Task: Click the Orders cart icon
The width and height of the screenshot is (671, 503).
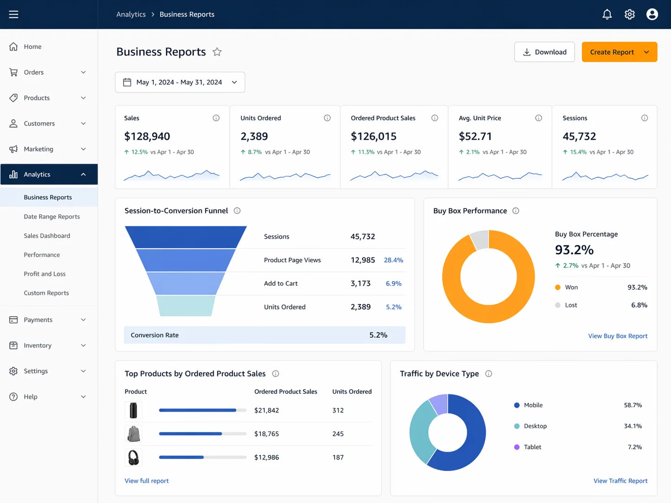Action: point(13,72)
